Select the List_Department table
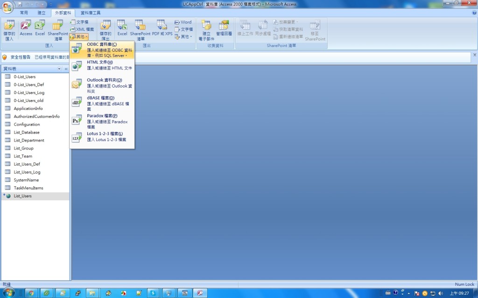The image size is (478, 298). pyautogui.click(x=35, y=140)
